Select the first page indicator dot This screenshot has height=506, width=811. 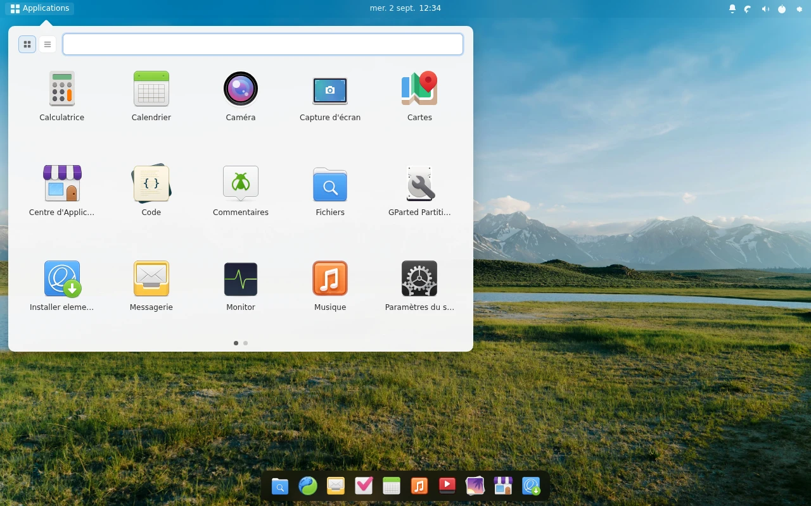click(x=236, y=343)
